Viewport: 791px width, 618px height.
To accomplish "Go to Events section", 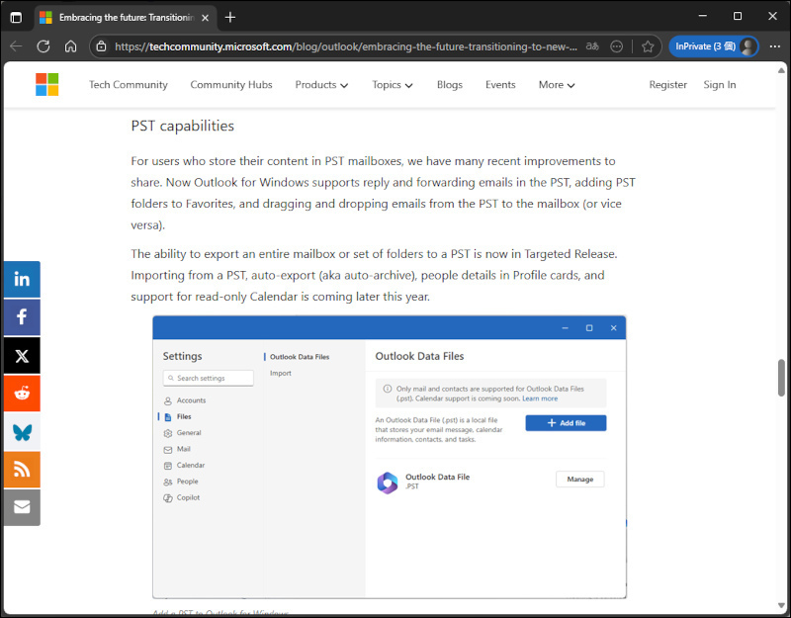I will click(500, 85).
